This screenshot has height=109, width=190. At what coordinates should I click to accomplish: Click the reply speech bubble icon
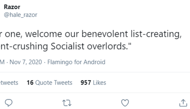(9, 103)
